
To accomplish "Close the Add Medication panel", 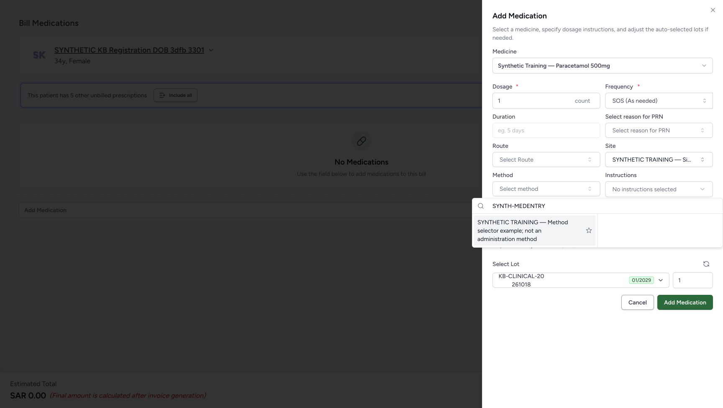I will (x=713, y=10).
